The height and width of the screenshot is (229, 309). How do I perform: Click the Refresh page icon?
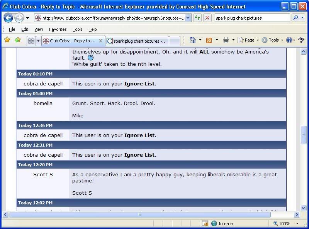(x=197, y=18)
